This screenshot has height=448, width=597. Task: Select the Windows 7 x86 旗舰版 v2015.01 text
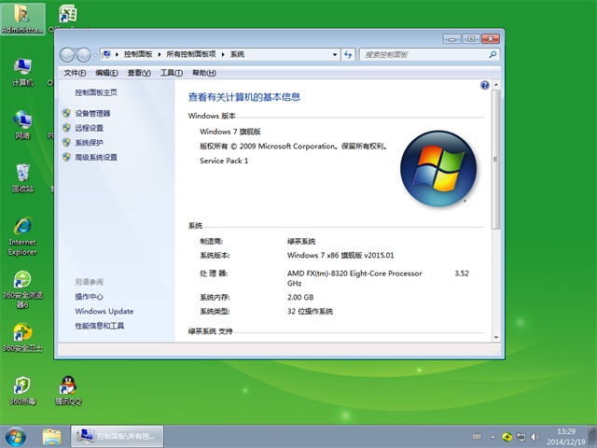click(340, 255)
